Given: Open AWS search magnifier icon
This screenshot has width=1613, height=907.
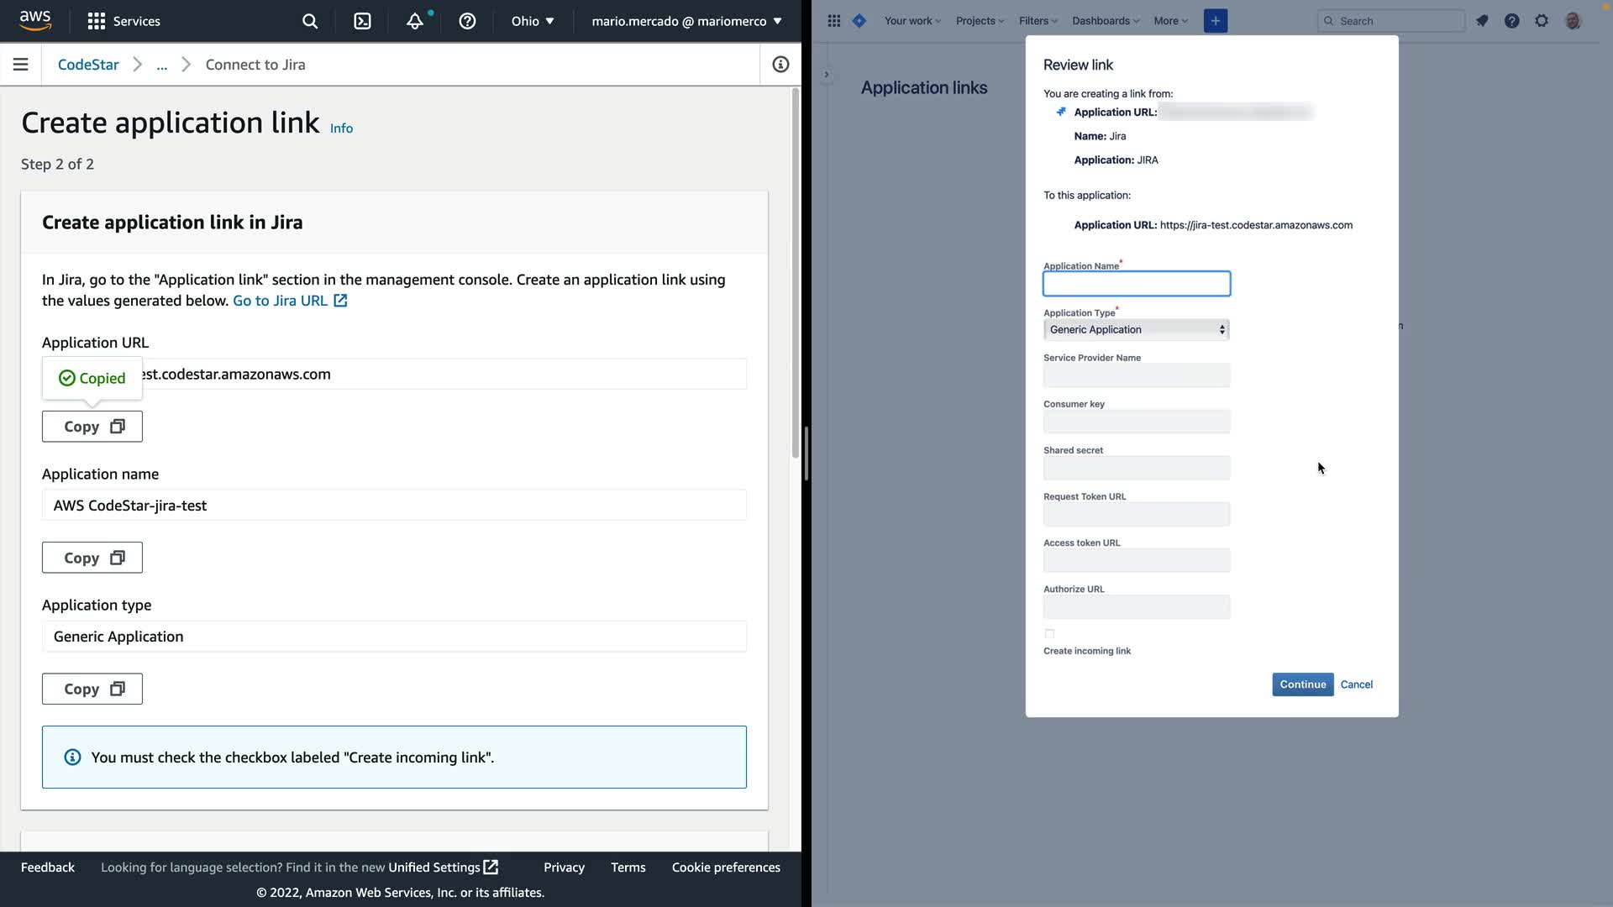Looking at the screenshot, I should point(310,21).
